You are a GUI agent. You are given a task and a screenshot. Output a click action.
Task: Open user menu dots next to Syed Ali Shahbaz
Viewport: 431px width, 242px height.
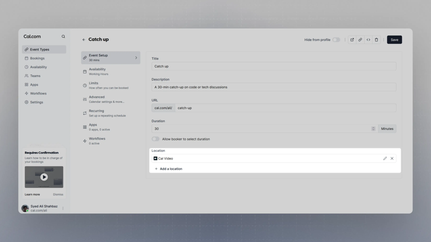coord(63,208)
